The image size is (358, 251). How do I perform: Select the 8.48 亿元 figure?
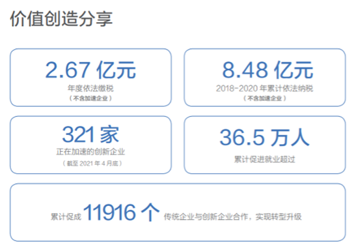click(268, 70)
